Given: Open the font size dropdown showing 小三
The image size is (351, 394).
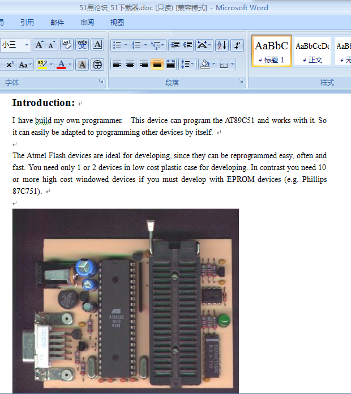Looking at the screenshot, I should coord(27,45).
